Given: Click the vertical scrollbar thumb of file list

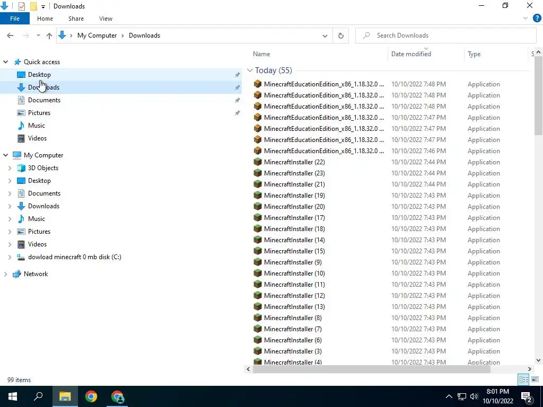Looking at the screenshot, I should click(x=538, y=95).
